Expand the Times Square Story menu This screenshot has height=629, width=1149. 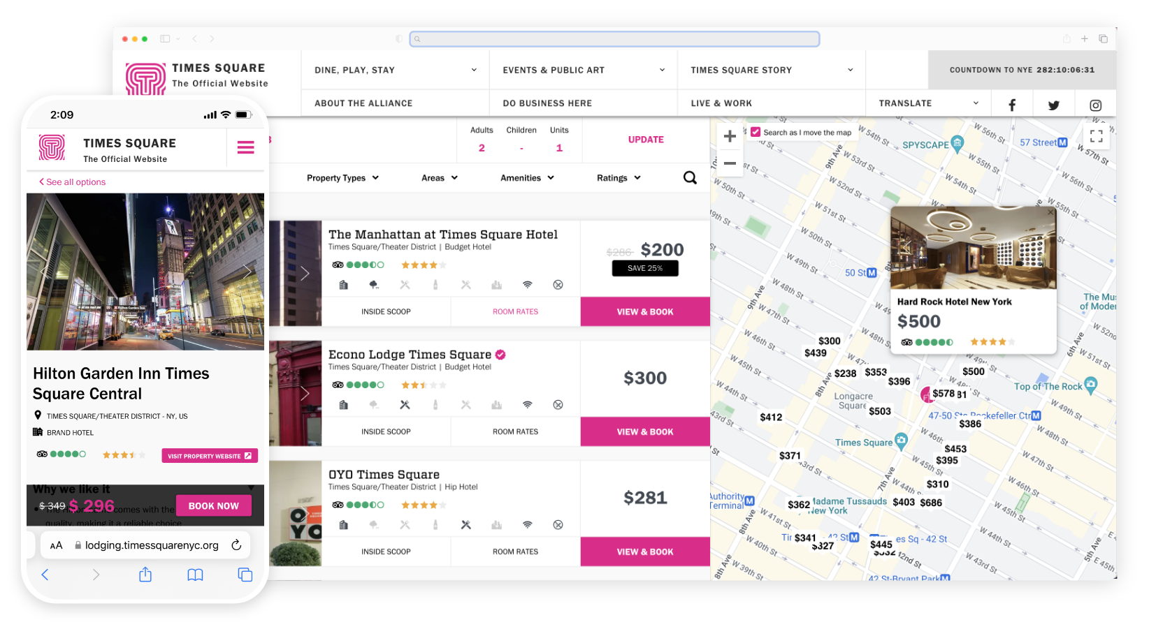click(x=771, y=70)
